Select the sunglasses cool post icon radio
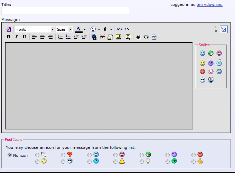Screen dimensions: 235x173 pyautogui.click(x=63, y=162)
